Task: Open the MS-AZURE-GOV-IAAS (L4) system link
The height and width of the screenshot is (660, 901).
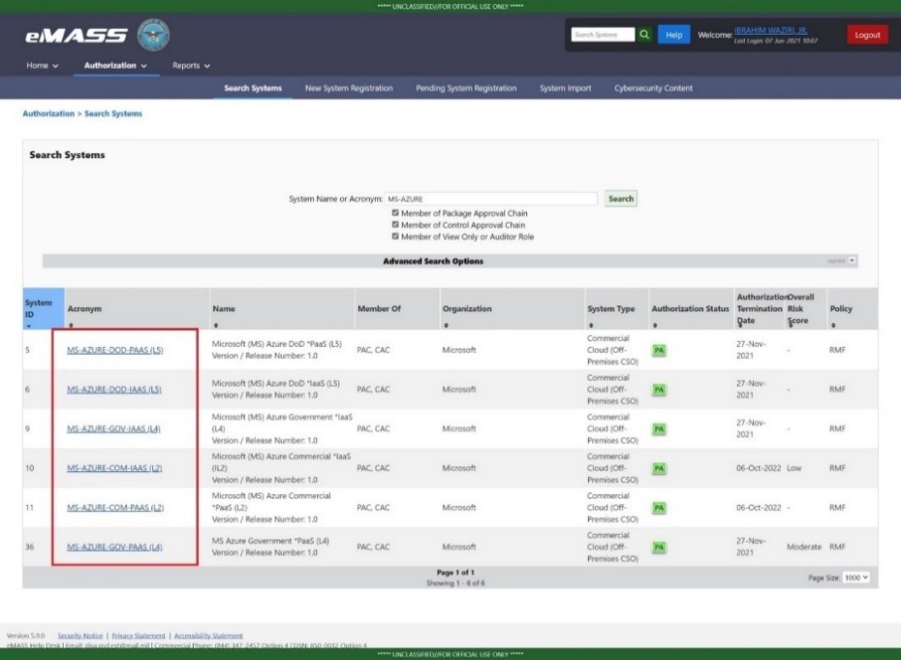Action: coord(113,429)
